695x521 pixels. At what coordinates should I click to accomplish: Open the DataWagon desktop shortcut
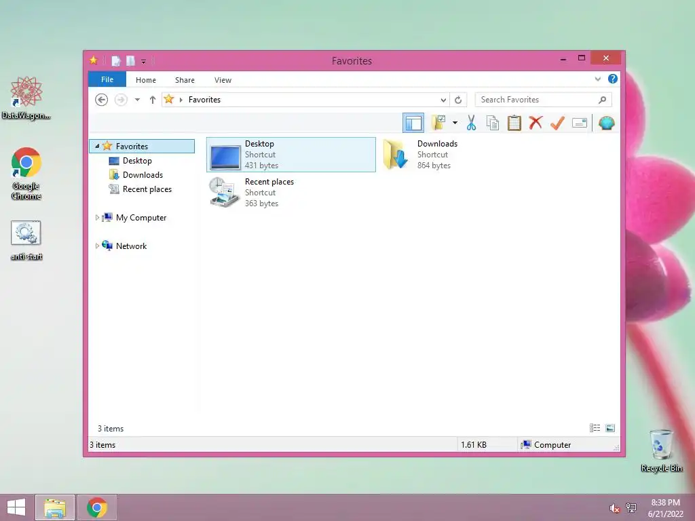click(26, 98)
